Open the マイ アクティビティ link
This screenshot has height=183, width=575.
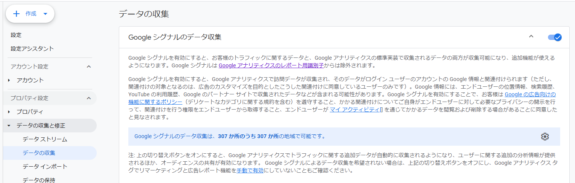point(355,110)
